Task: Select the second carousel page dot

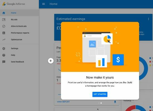Action: [101, 103]
